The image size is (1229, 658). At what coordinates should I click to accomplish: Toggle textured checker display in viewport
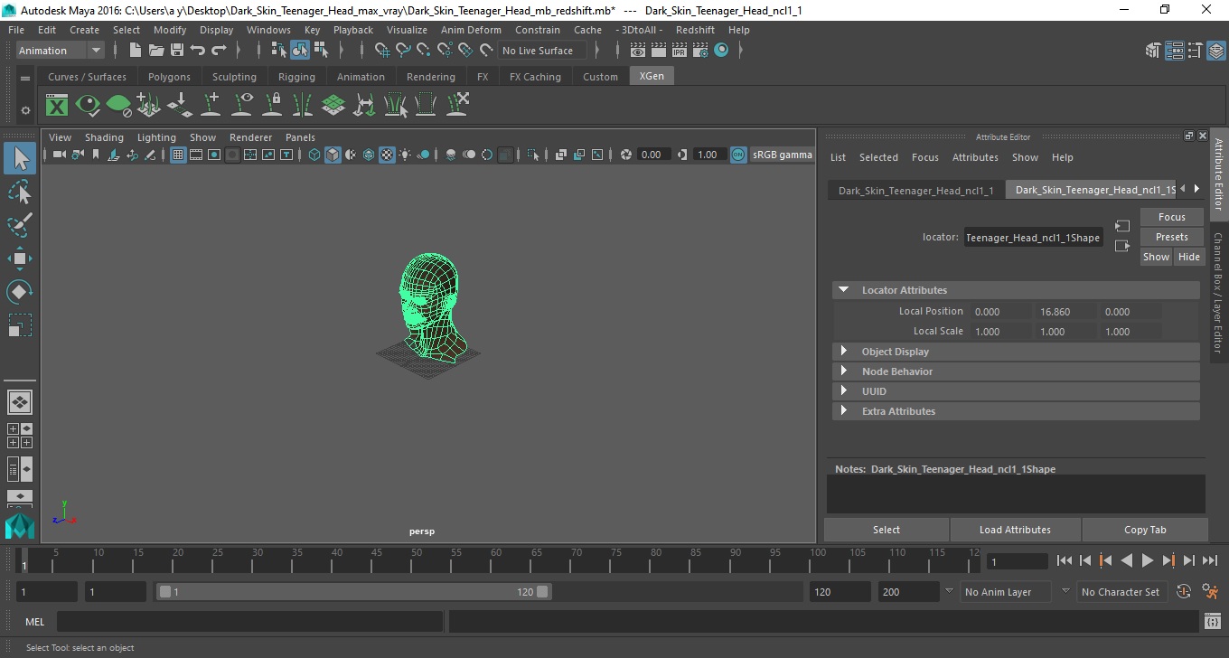(x=387, y=155)
